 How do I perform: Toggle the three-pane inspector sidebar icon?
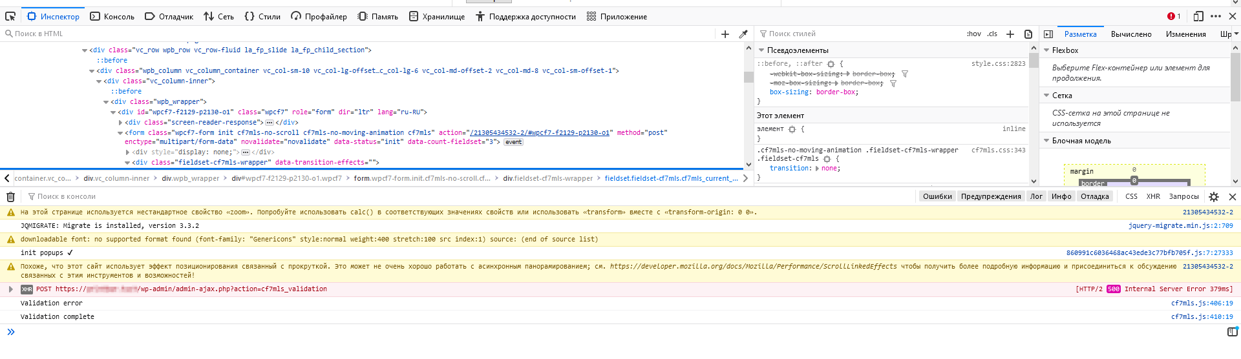pyautogui.click(x=1048, y=34)
